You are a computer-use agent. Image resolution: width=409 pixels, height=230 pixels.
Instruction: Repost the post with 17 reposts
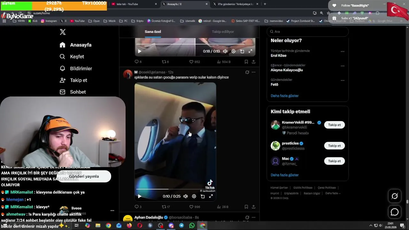point(166,207)
